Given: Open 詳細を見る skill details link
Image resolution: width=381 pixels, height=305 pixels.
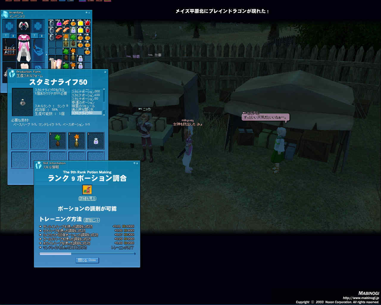Looking at the screenshot, I should pyautogui.click(x=87, y=199).
